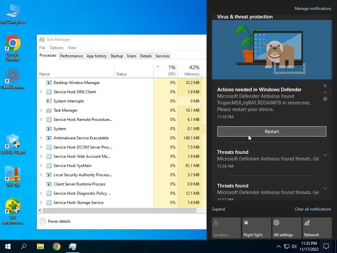Open 360 ransomware desktop shortcut

coord(13,211)
